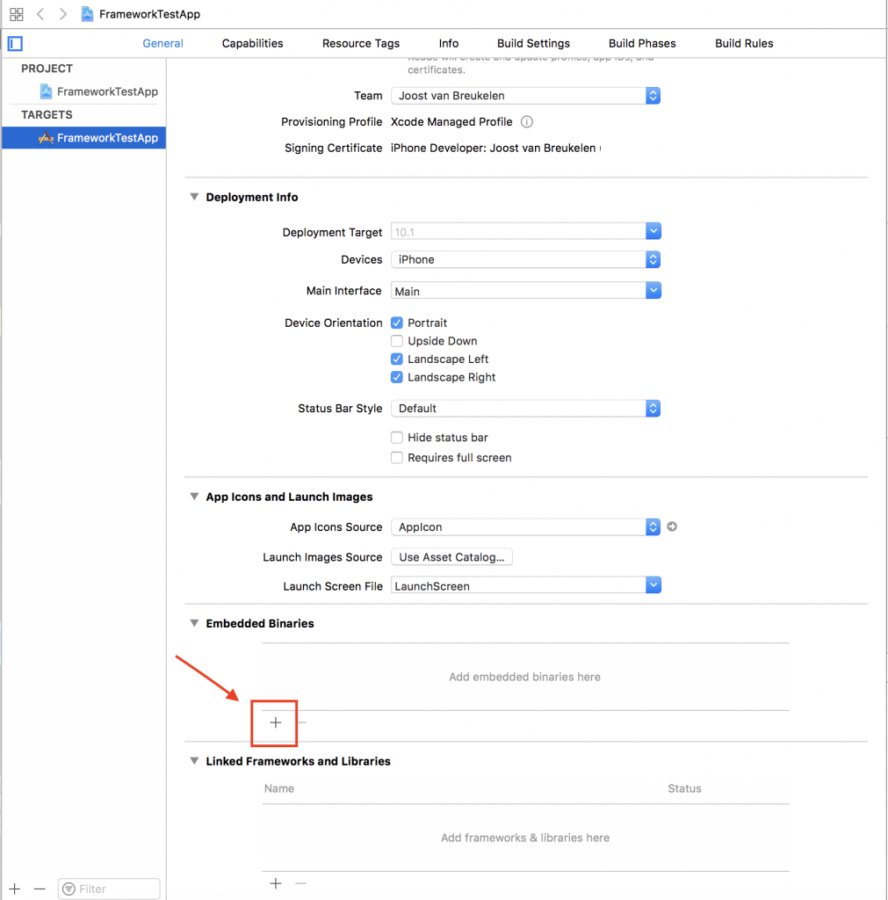Image resolution: width=888 pixels, height=900 pixels.
Task: Click the Deployment Info heading
Action: (x=252, y=197)
